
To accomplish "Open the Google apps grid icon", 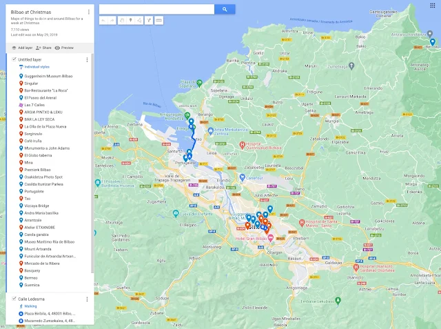I will (x=433, y=6).
